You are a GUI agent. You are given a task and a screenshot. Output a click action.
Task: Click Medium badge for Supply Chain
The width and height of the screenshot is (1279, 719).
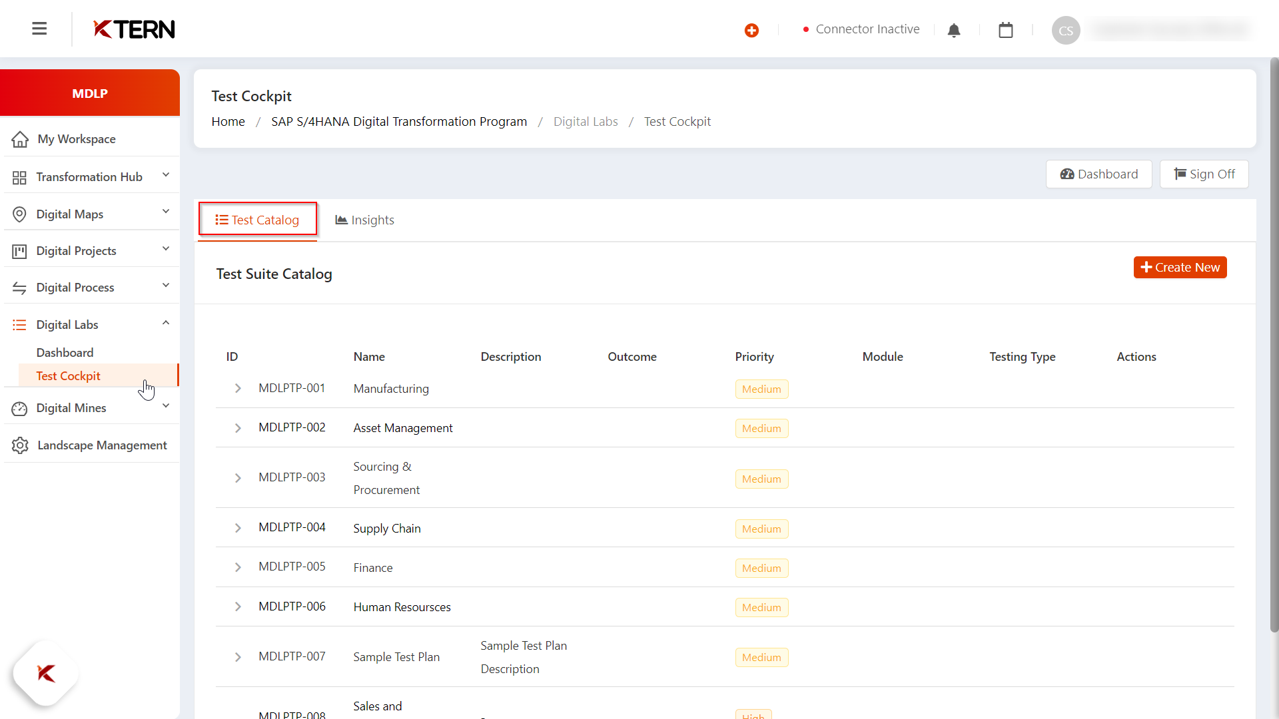tap(761, 529)
